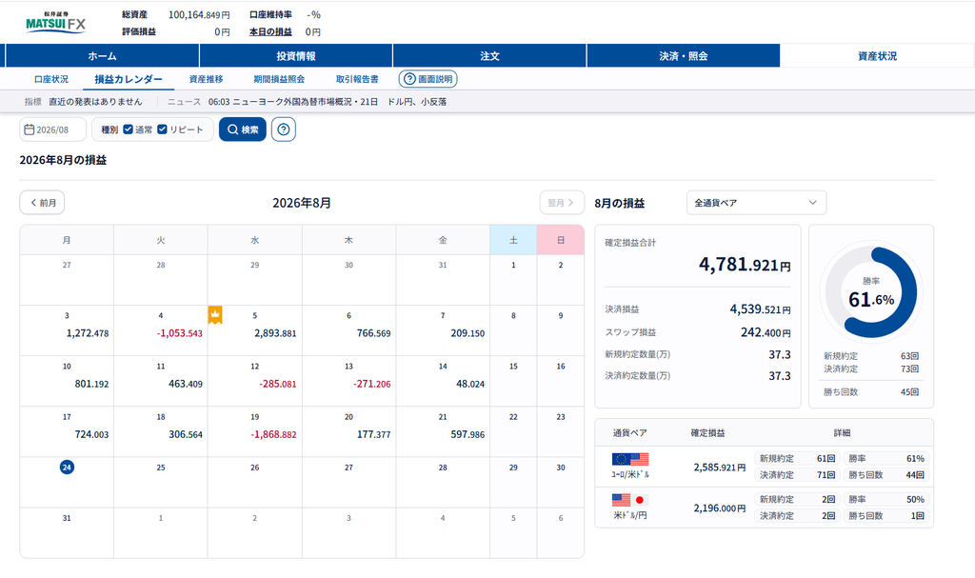Viewport: 975px width, 578px height.
Task: Click the August 20 profit 177.377
Action: [373, 434]
